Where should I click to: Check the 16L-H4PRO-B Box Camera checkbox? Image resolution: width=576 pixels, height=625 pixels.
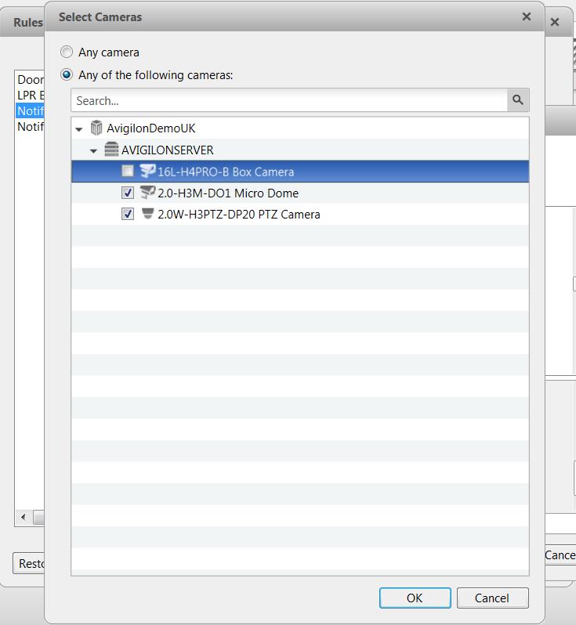click(128, 172)
